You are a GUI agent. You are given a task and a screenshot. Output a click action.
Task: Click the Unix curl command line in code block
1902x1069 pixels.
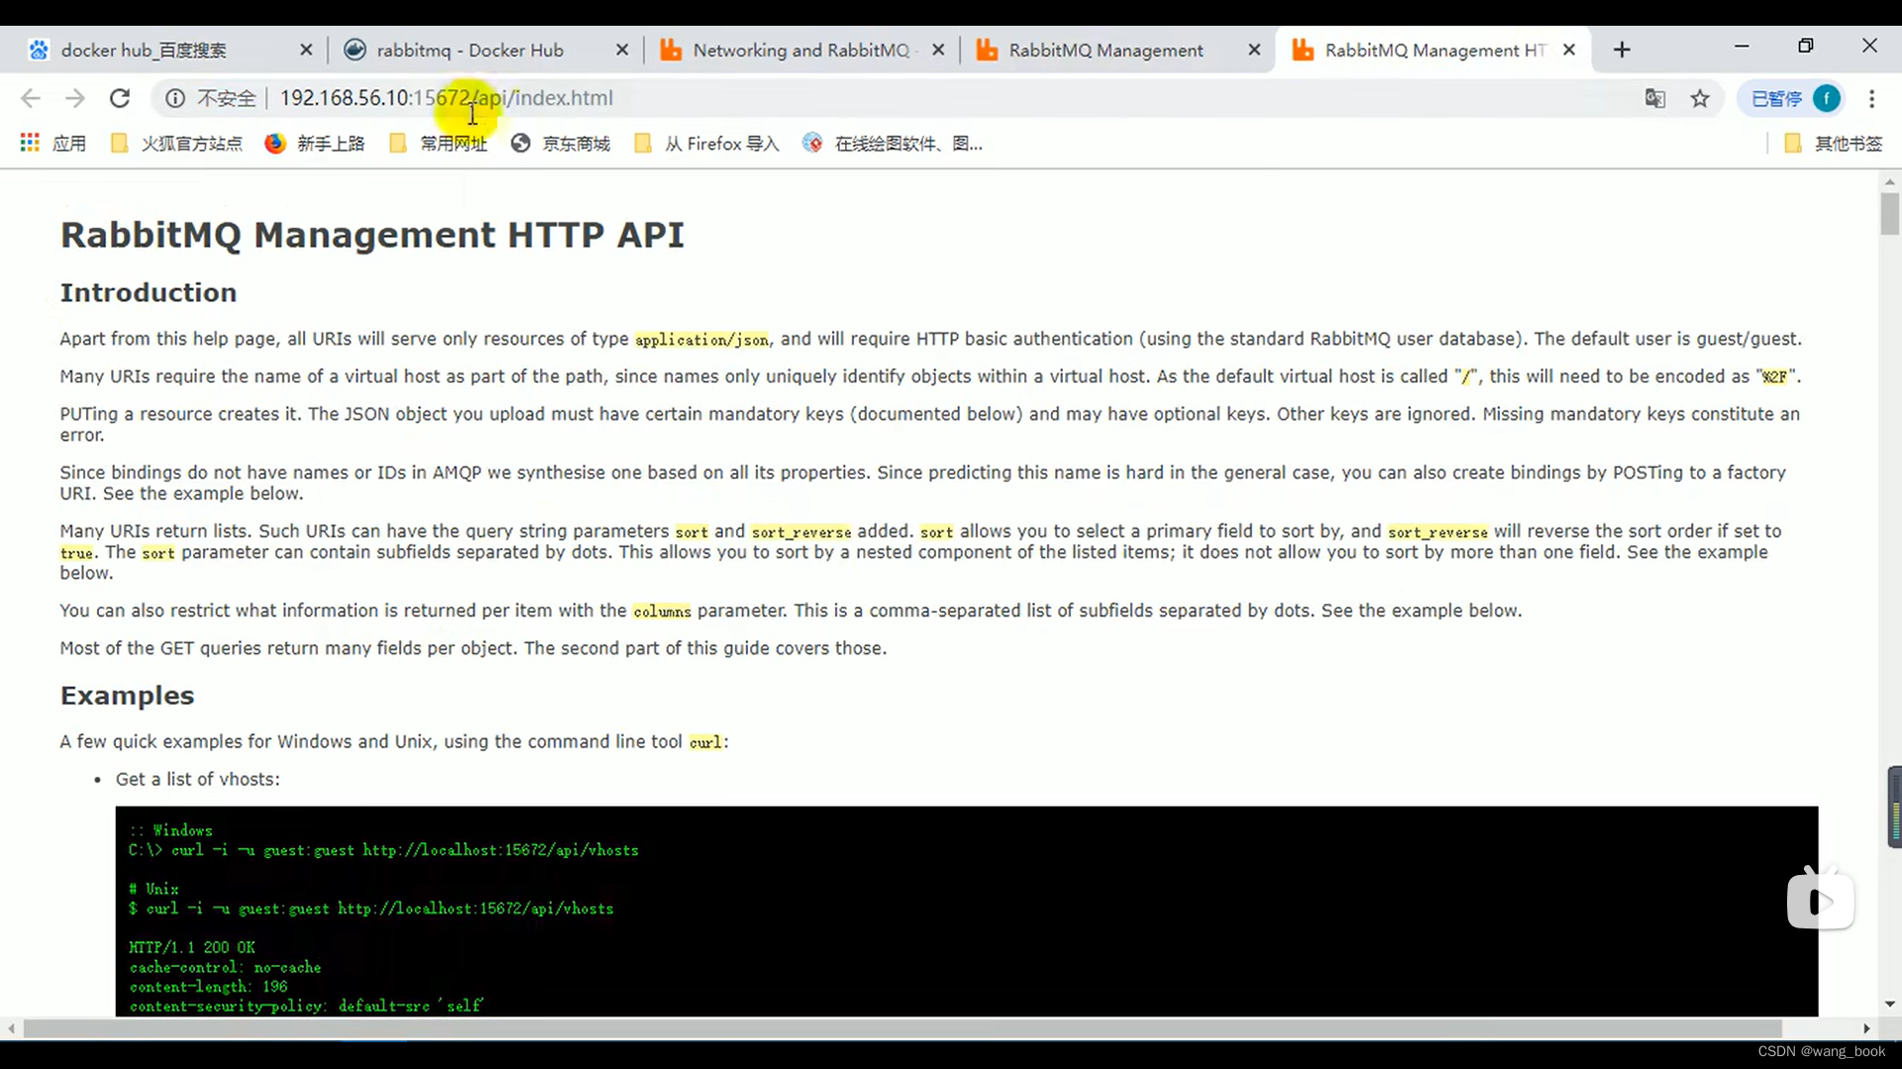[x=371, y=909]
